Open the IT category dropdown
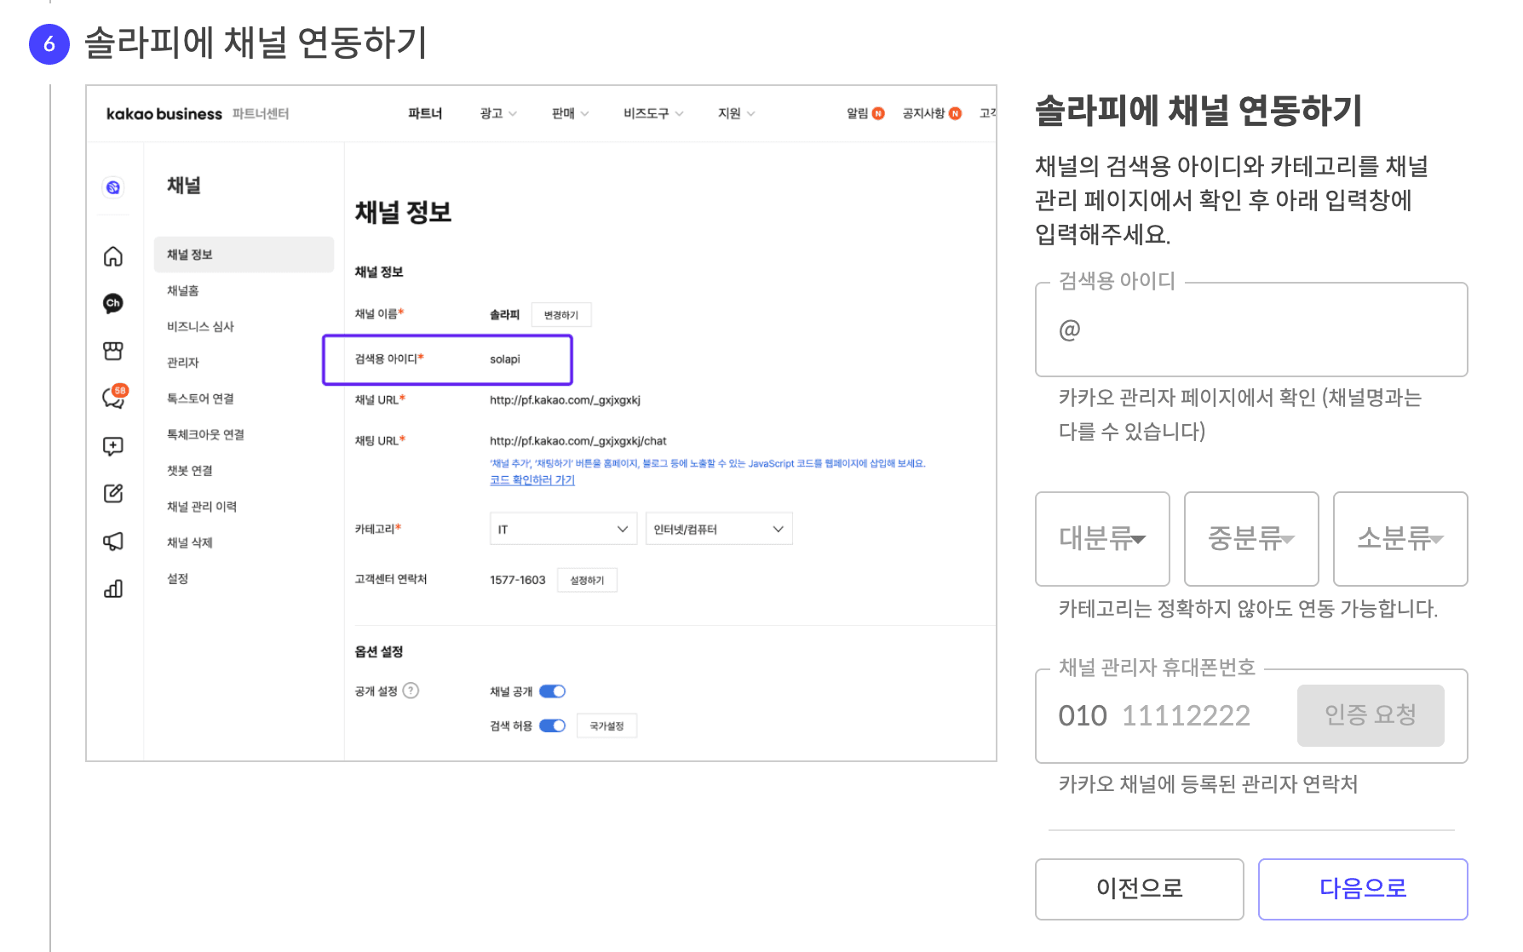1523x952 pixels. click(x=563, y=529)
